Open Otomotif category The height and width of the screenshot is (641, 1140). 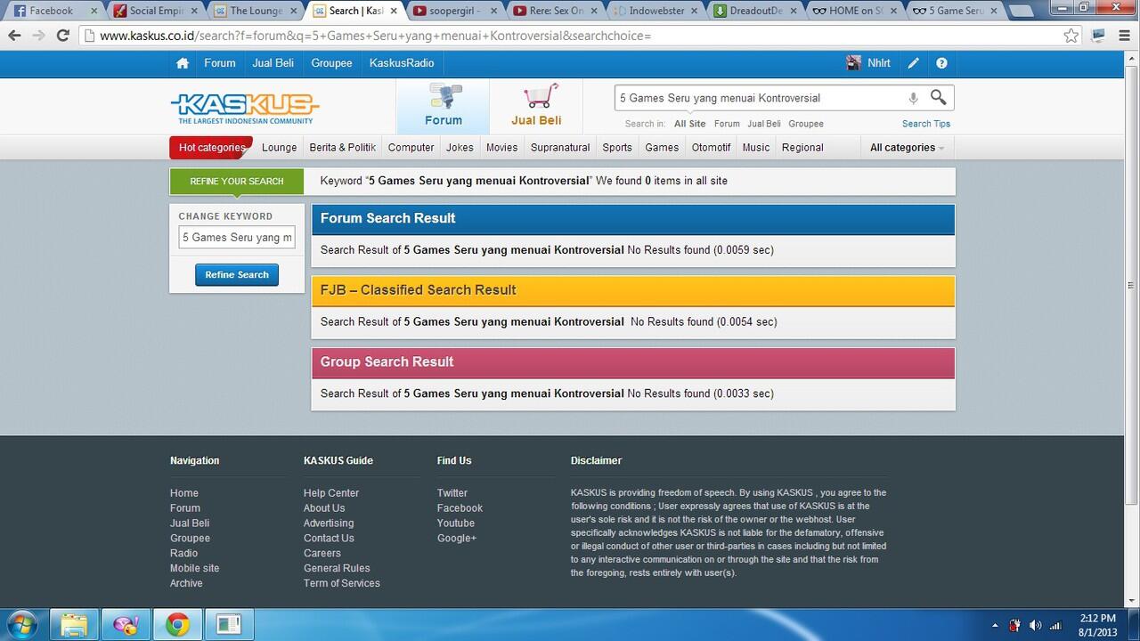(711, 148)
